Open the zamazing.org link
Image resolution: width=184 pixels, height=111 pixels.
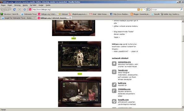(x=124, y=62)
